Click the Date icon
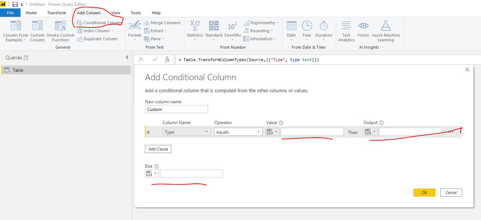Image resolution: width=481 pixels, height=220 pixels. coord(291,26)
